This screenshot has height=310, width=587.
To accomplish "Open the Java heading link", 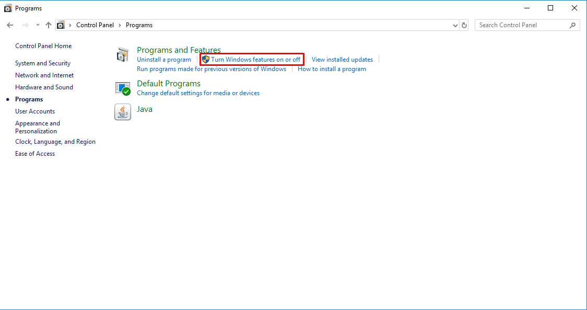I will (x=145, y=109).
